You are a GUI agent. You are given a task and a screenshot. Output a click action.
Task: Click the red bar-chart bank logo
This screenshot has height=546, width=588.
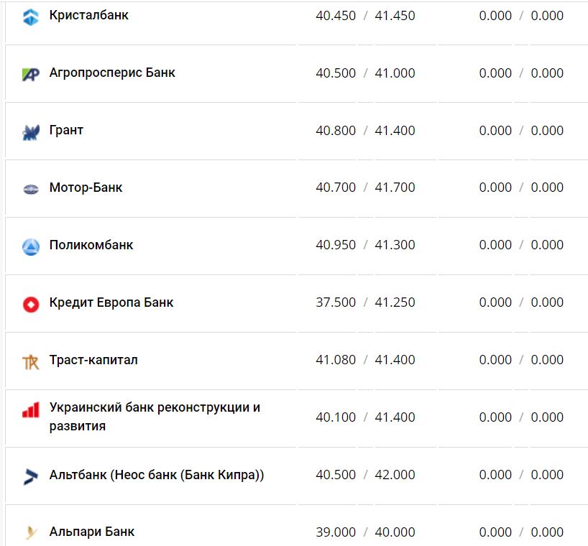click(30, 410)
